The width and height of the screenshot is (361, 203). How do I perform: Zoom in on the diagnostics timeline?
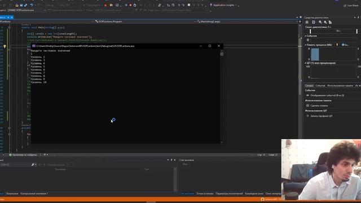coord(320,22)
